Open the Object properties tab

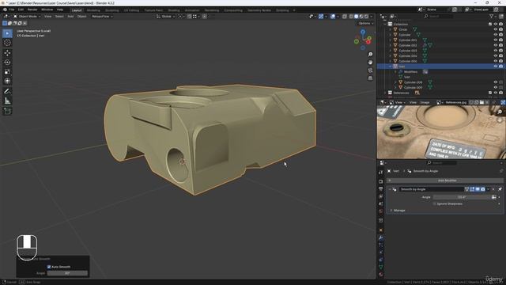tap(381, 230)
